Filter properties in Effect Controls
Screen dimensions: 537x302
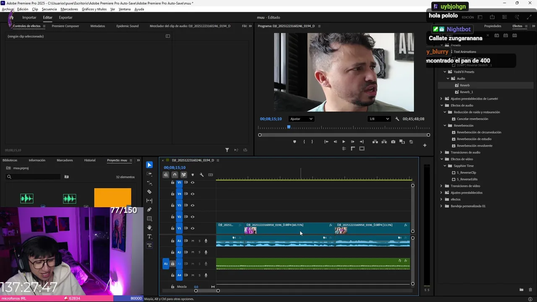pos(227,150)
